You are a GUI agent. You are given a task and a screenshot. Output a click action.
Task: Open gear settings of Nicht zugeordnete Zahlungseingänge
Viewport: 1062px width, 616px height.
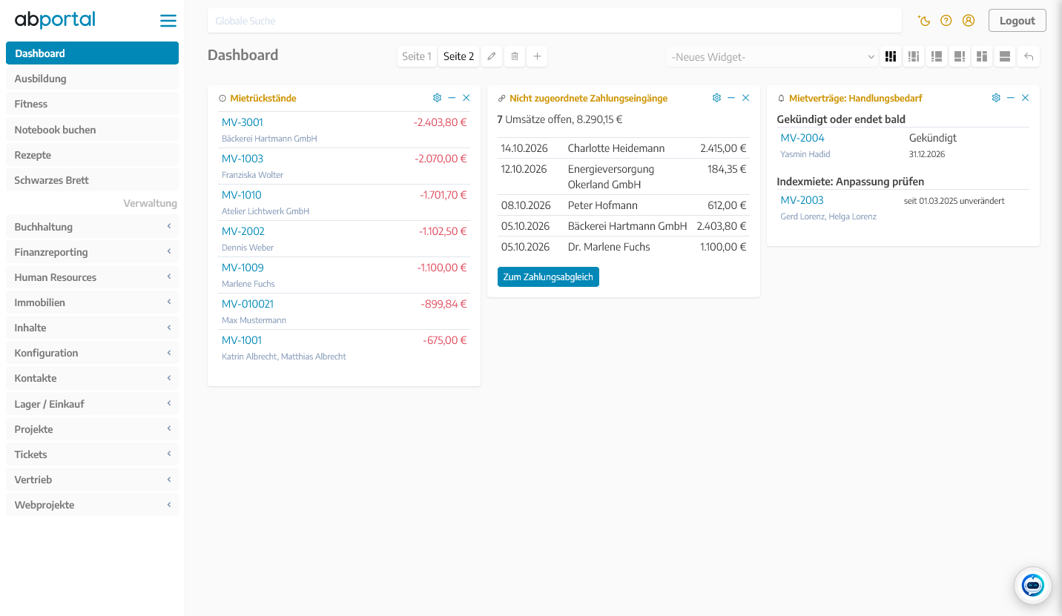716,98
